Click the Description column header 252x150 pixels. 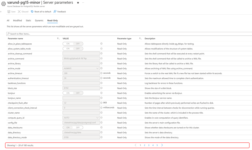point(150,39)
